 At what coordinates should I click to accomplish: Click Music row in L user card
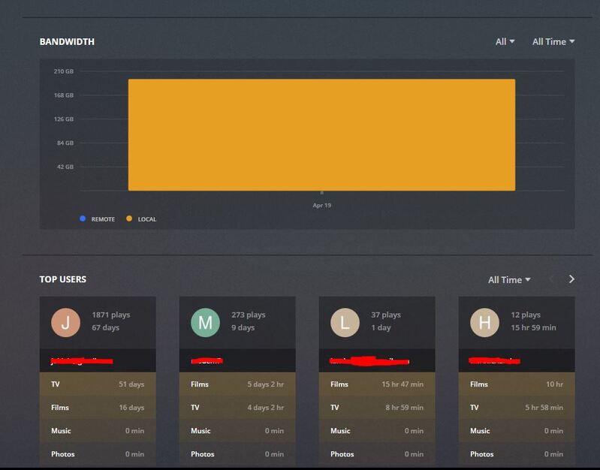377,430
